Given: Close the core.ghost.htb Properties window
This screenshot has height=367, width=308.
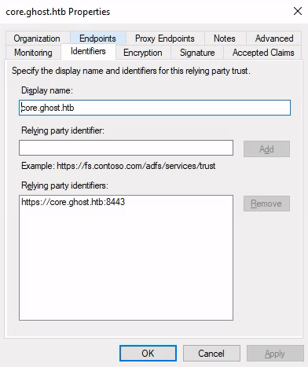Looking at the screenshot, I should click(x=298, y=11).
